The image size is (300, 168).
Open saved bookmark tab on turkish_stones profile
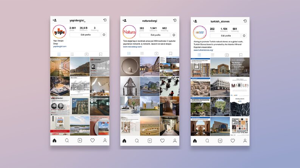241,55
